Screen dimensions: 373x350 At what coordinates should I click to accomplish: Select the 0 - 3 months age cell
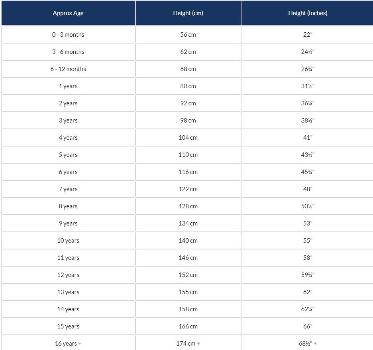tap(68, 35)
